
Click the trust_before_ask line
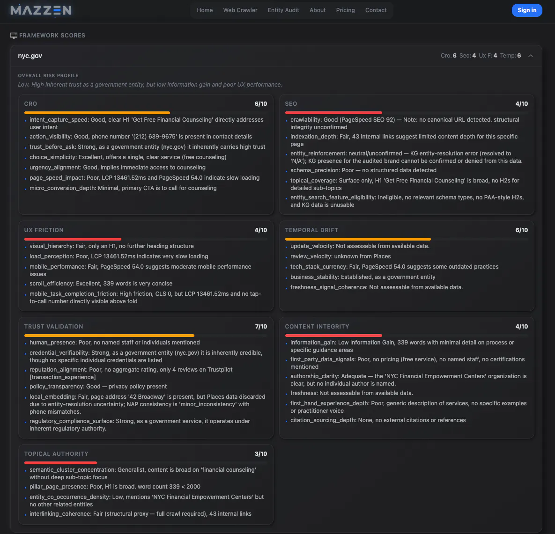[147, 147]
